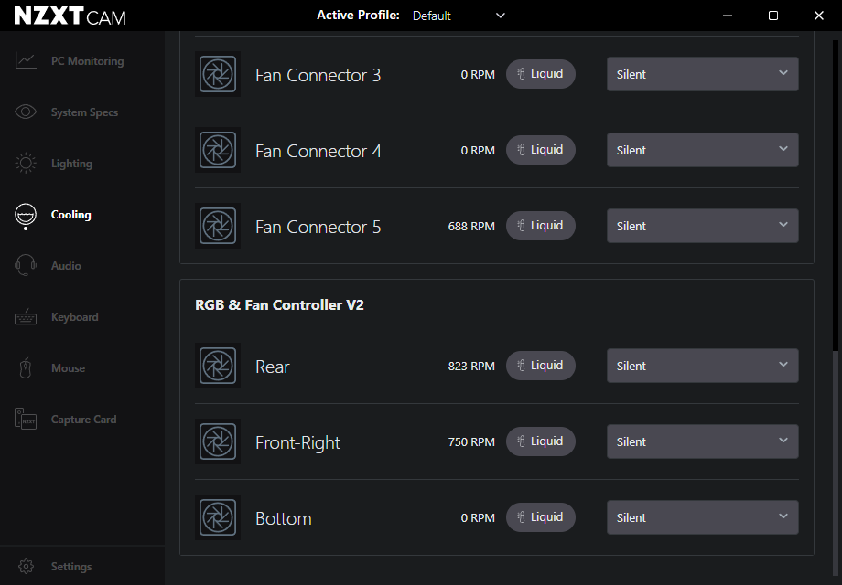This screenshot has width=842, height=585.
Task: Open the Lighting section icon
Action: point(26,164)
